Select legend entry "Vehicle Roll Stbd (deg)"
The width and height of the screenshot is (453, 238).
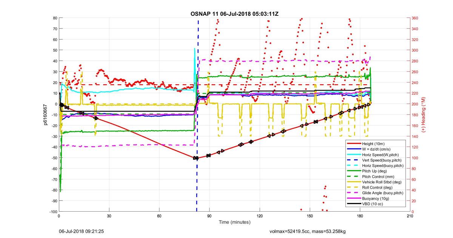pyautogui.click(x=382, y=182)
